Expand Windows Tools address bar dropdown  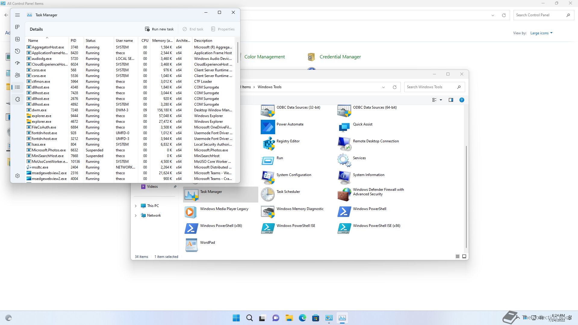point(384,87)
